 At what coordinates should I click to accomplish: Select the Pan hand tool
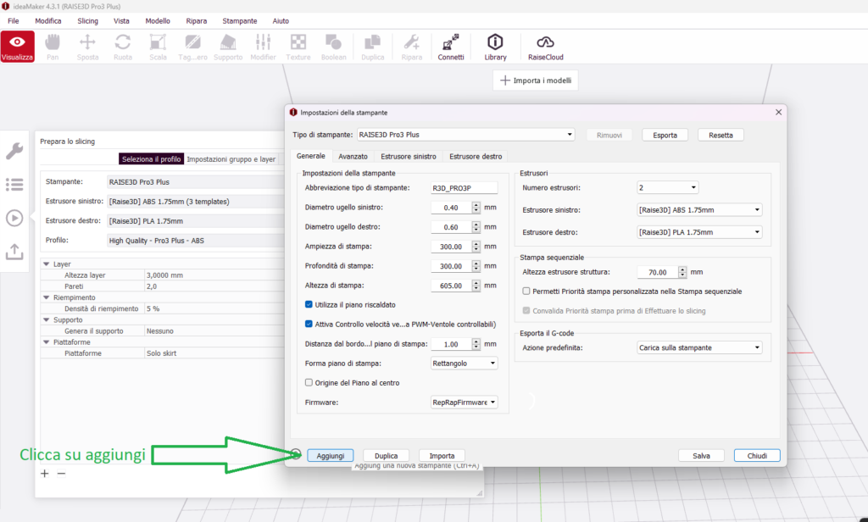(53, 47)
